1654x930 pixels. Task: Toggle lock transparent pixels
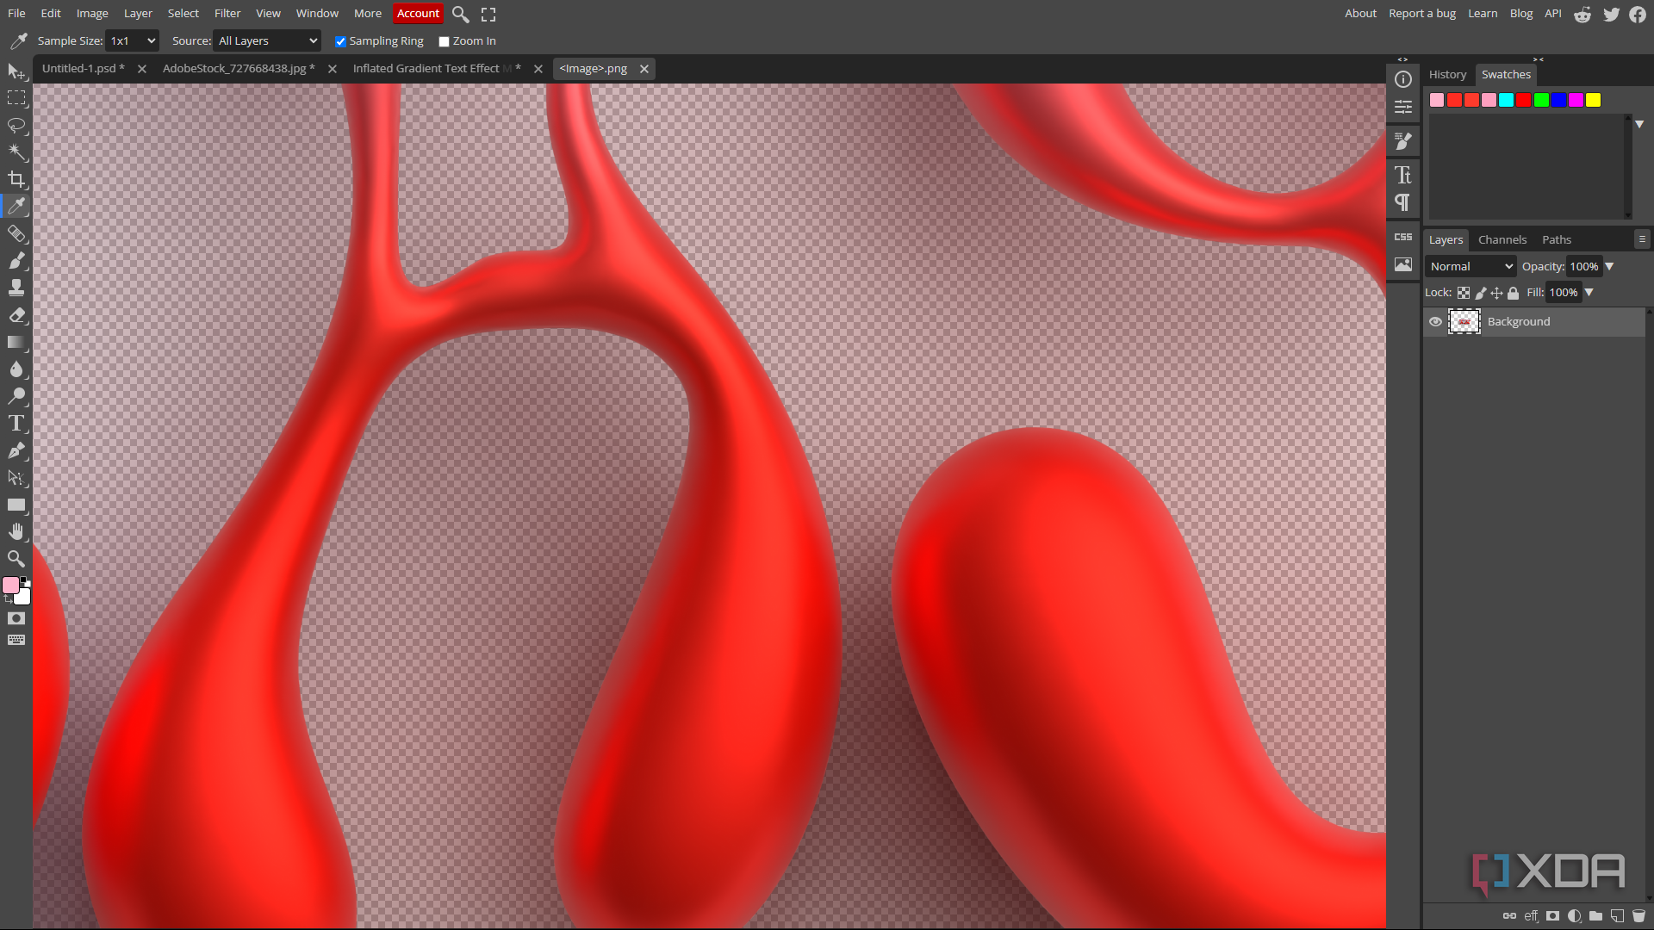[1464, 293]
